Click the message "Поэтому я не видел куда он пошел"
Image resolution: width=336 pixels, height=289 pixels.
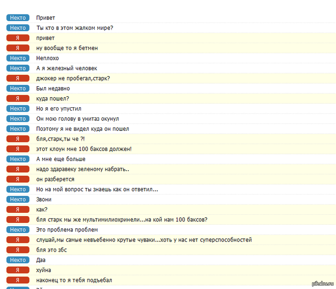click(83, 129)
